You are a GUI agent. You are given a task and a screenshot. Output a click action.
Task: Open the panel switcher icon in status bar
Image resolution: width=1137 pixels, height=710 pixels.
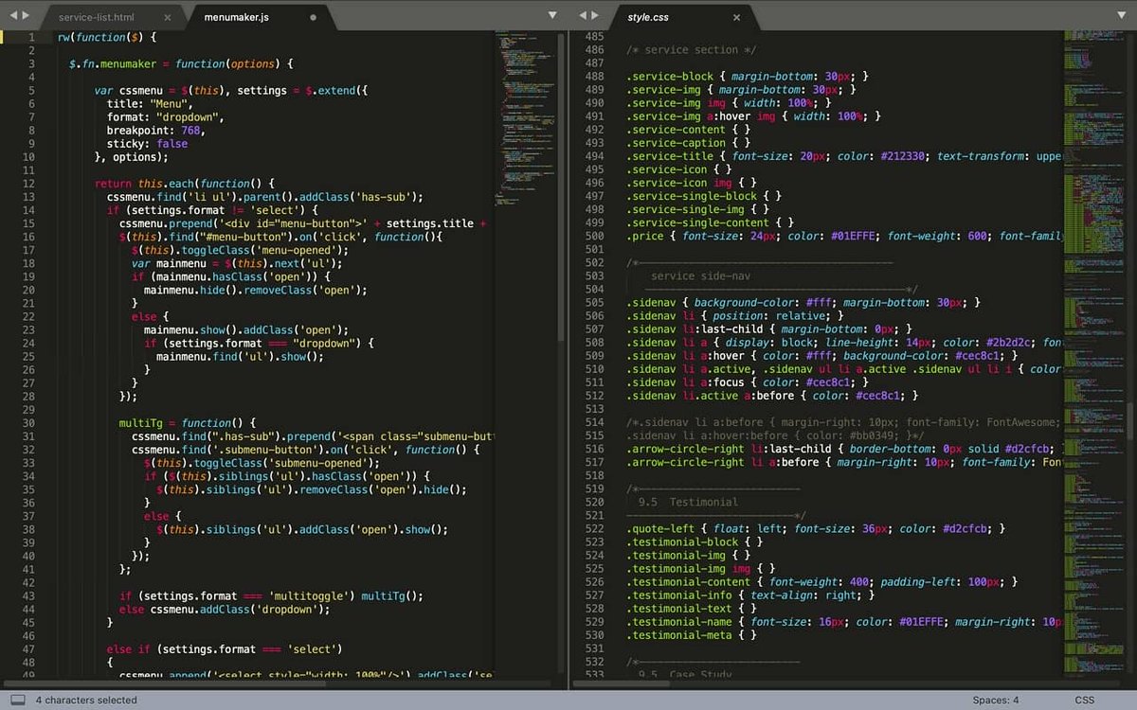pyautogui.click(x=17, y=701)
